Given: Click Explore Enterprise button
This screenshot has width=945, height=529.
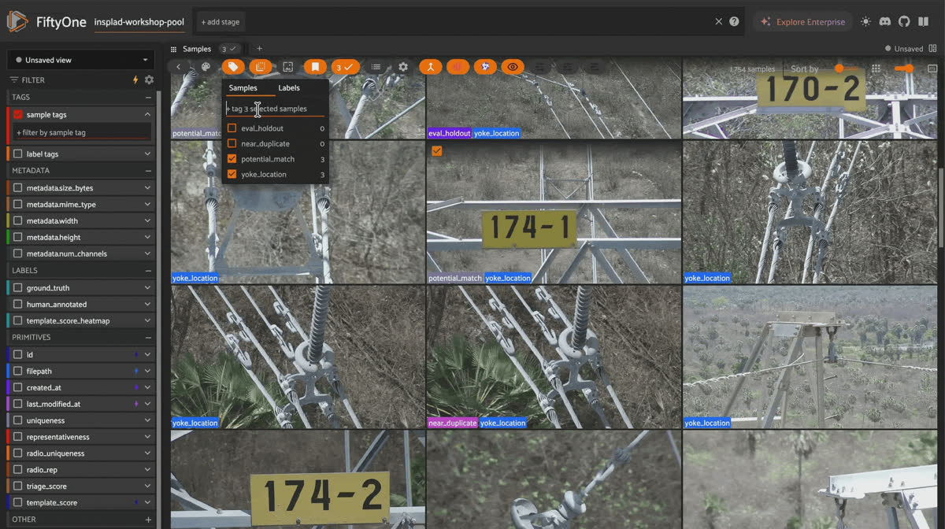Looking at the screenshot, I should point(802,22).
